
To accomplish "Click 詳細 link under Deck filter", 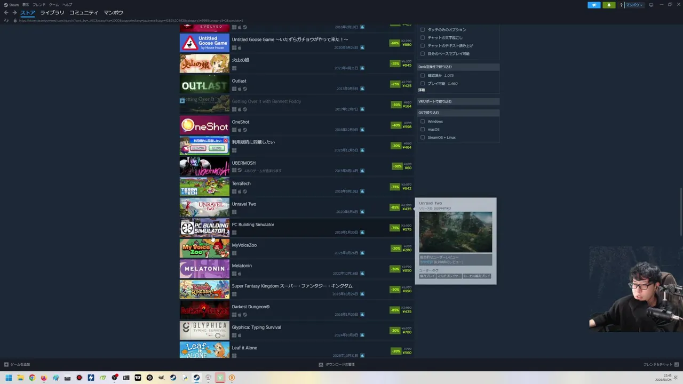I will (x=422, y=90).
